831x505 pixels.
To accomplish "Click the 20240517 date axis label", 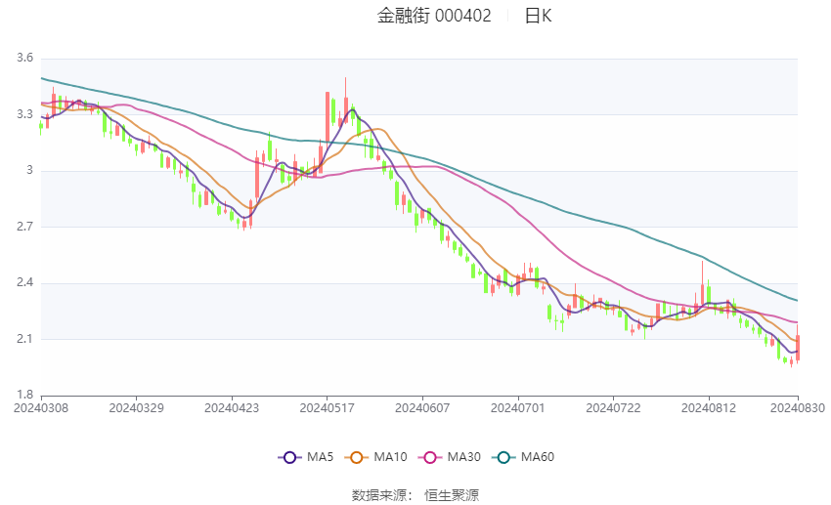I will 327,408.
